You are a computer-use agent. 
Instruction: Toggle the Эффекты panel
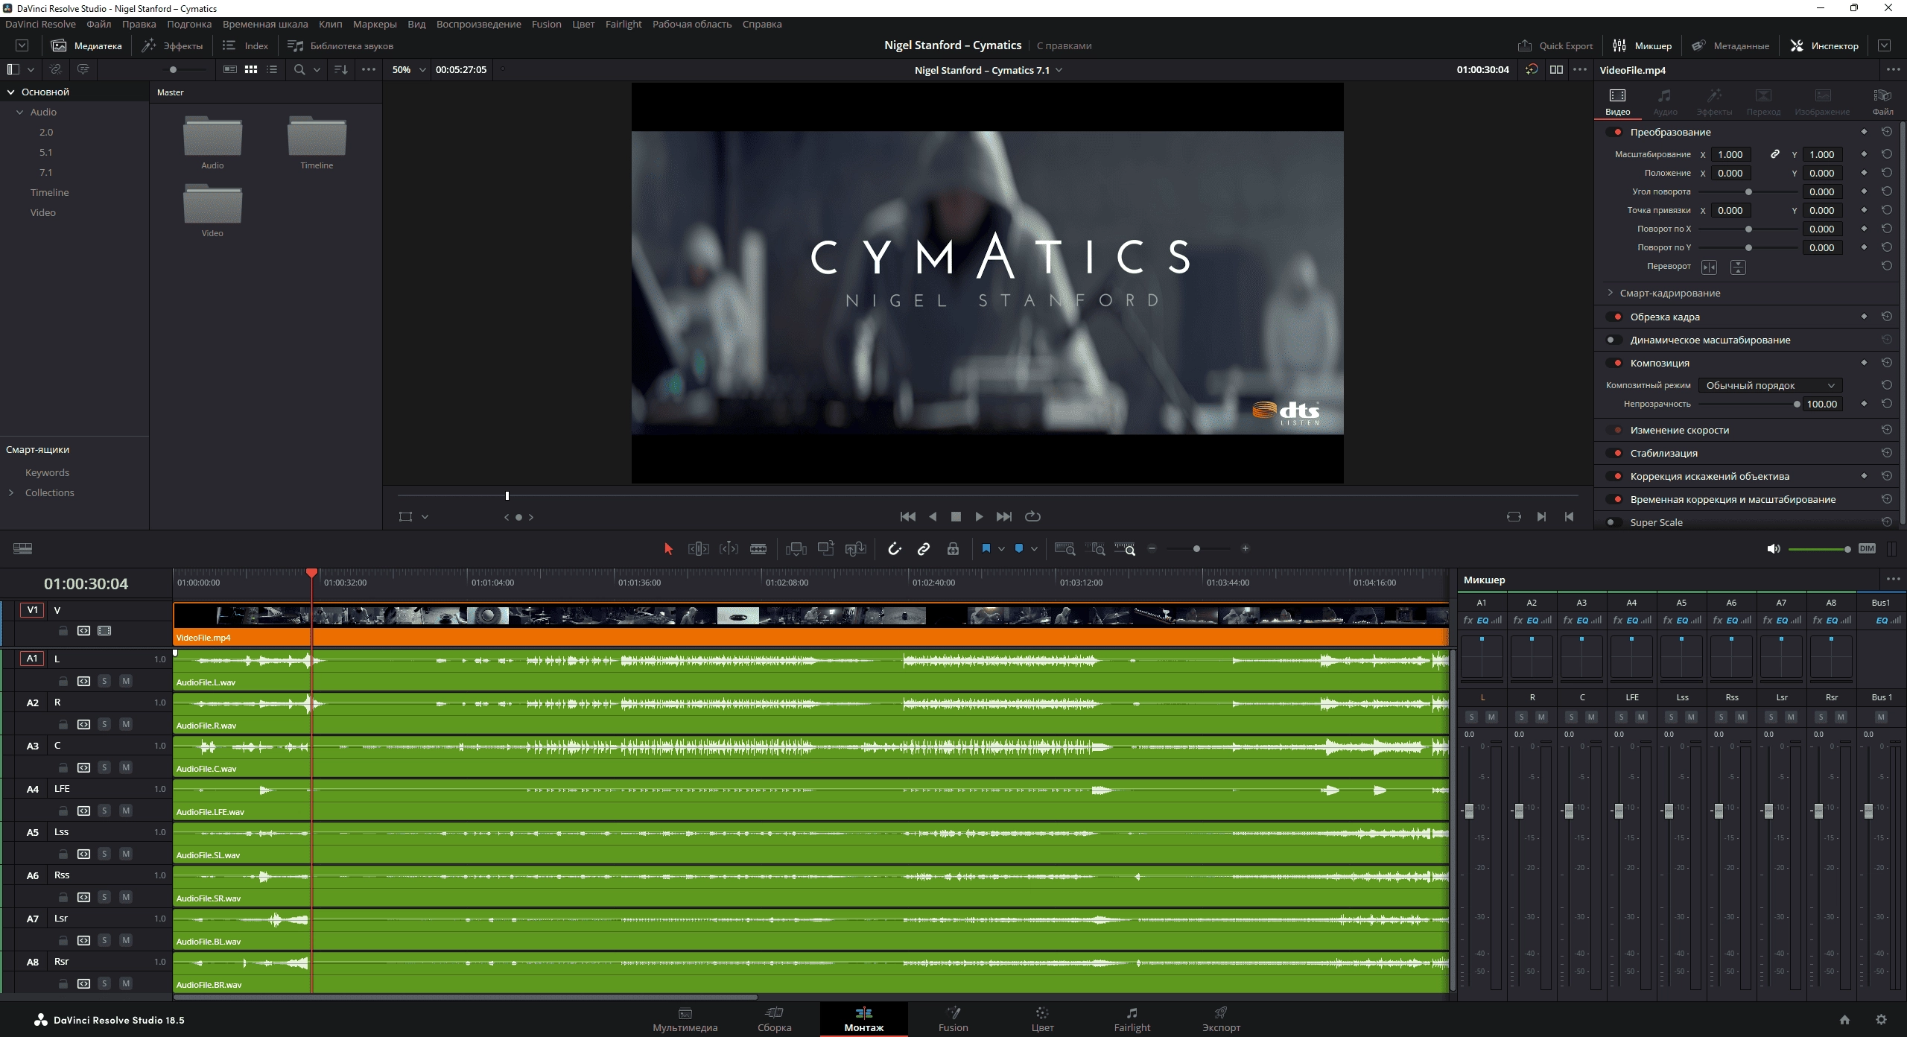[x=172, y=45]
